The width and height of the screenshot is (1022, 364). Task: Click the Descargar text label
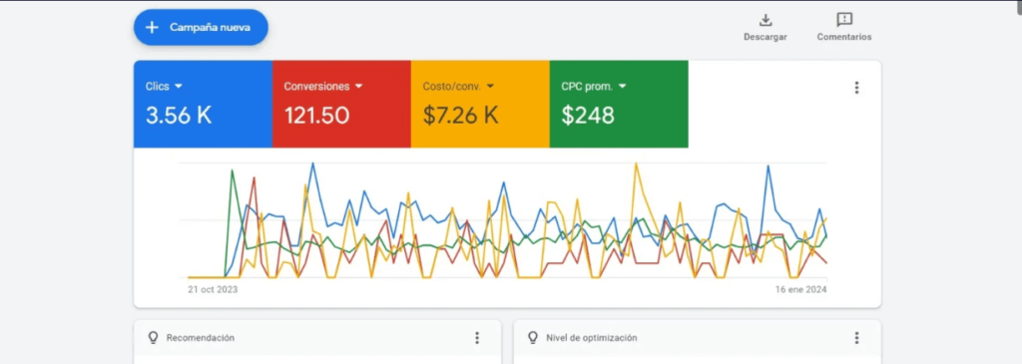[766, 37]
